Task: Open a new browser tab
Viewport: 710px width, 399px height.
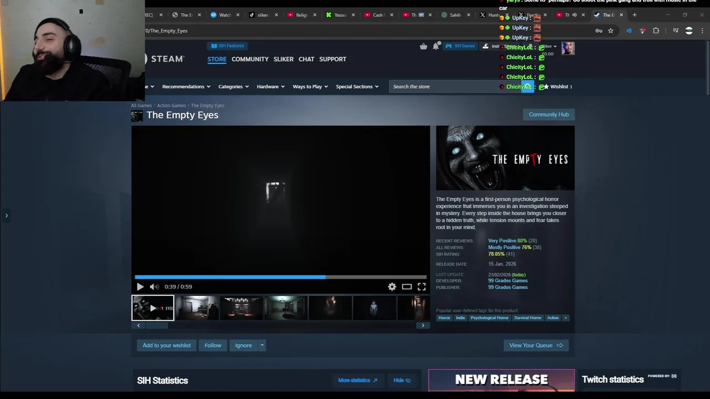Action: pyautogui.click(x=635, y=15)
